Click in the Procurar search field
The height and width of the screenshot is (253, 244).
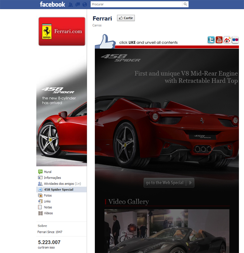click(x=136, y=4)
